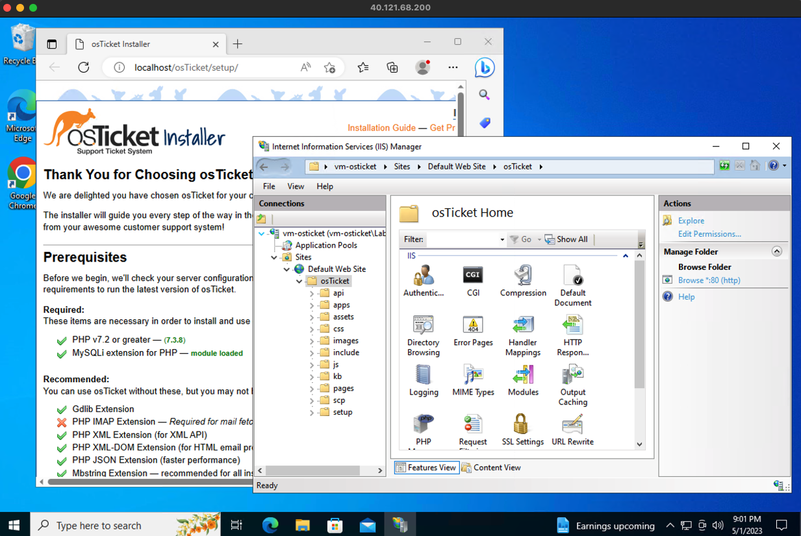Collapse the osTicket folder node

tap(299, 282)
